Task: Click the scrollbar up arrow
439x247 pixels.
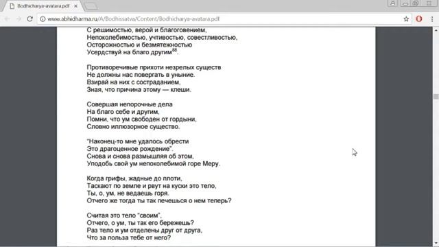Action: point(436,30)
